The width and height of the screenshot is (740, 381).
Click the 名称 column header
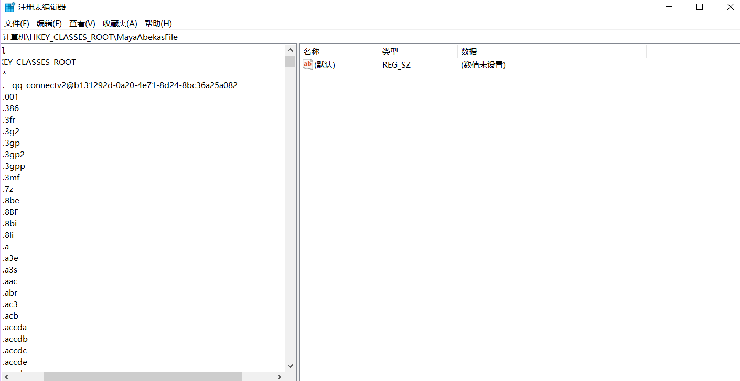point(312,51)
